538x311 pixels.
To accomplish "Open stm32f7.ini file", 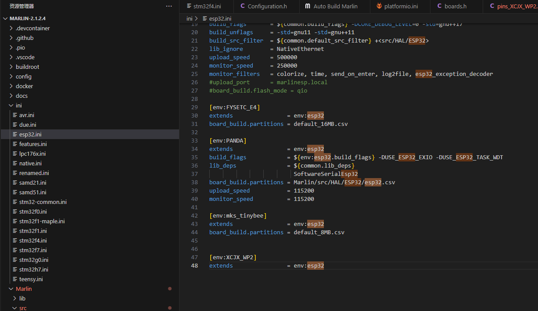I will 90,250.
